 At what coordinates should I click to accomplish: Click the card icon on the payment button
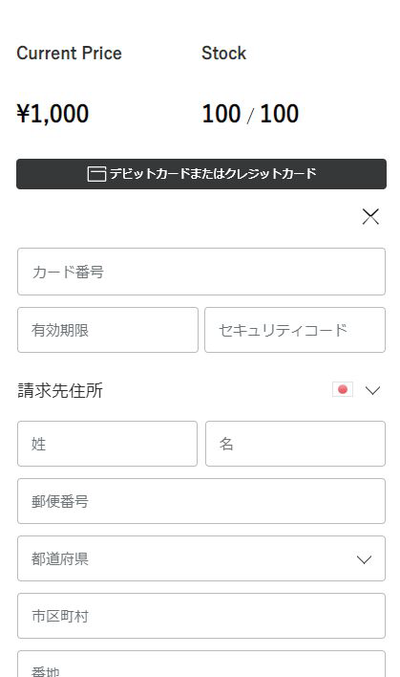point(96,174)
